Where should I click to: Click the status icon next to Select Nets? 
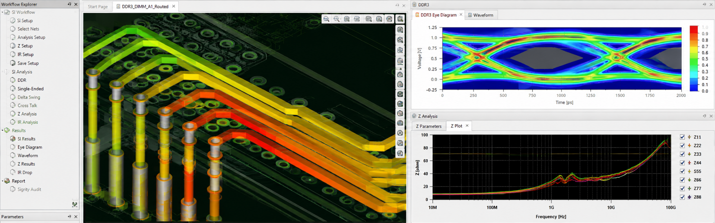coord(13,29)
